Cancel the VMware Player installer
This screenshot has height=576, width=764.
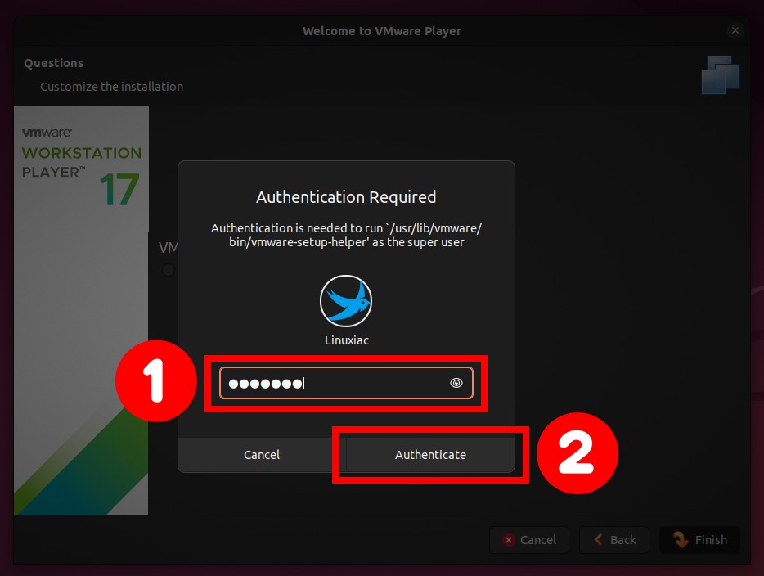click(529, 540)
